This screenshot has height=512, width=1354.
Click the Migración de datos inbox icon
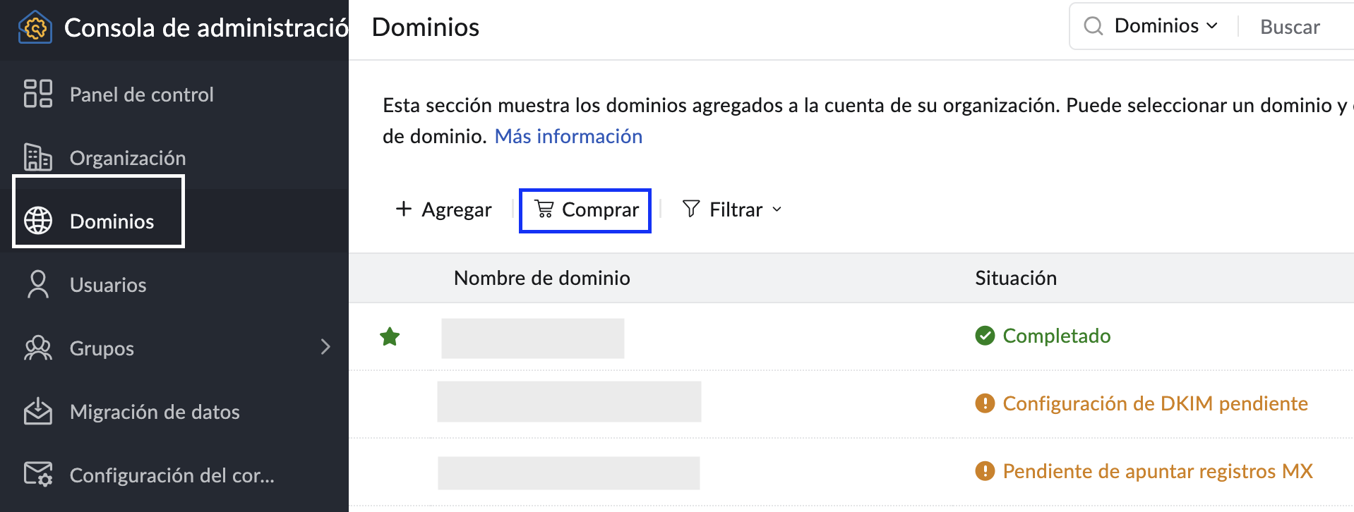pyautogui.click(x=38, y=411)
